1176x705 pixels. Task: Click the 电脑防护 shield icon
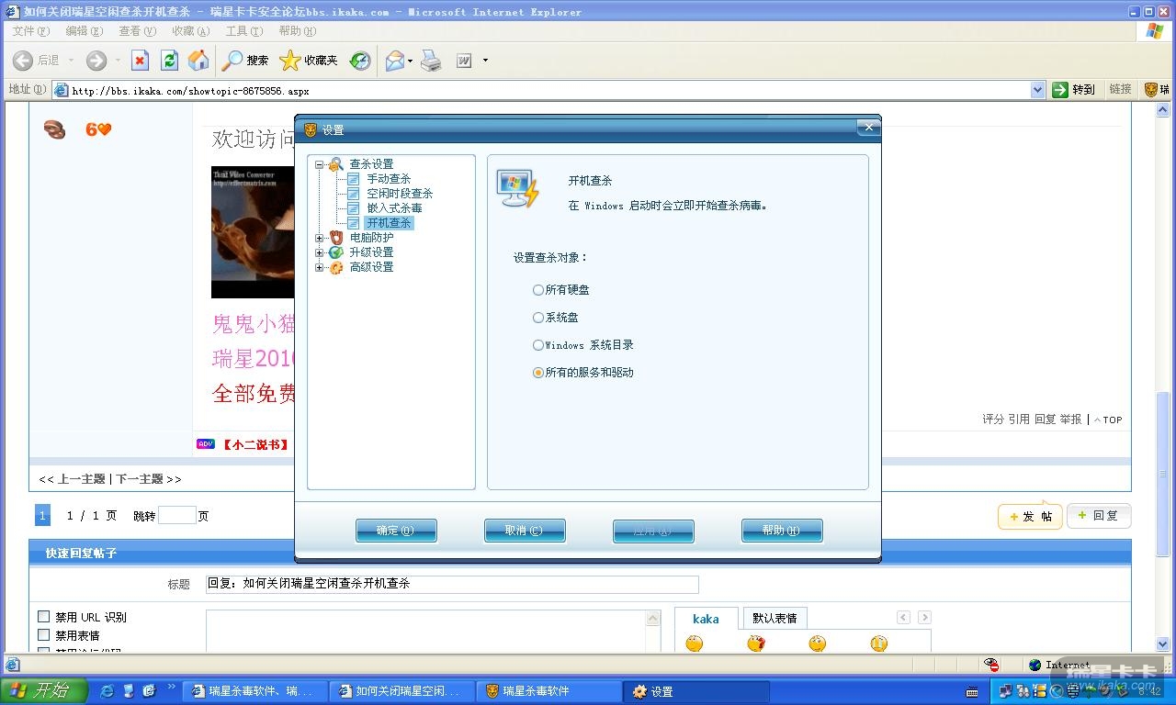coord(336,238)
